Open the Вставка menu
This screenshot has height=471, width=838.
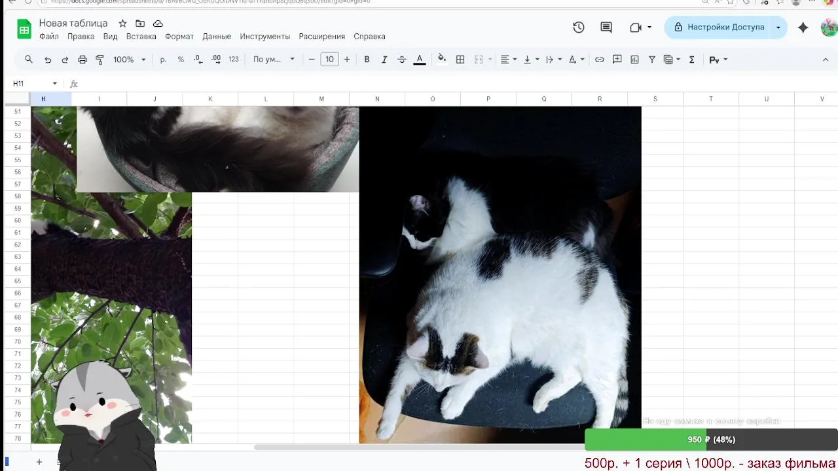point(141,37)
